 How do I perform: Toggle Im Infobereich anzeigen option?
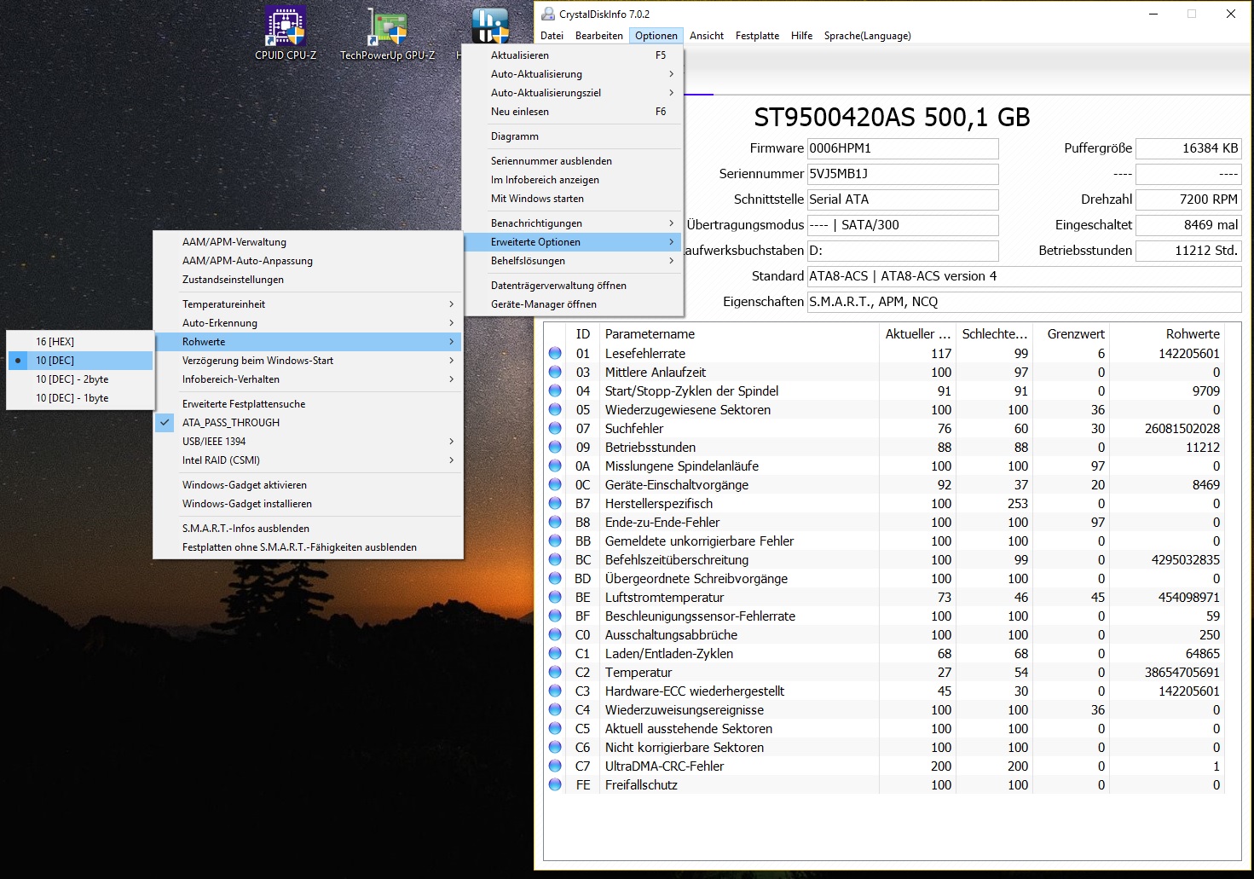click(572, 180)
